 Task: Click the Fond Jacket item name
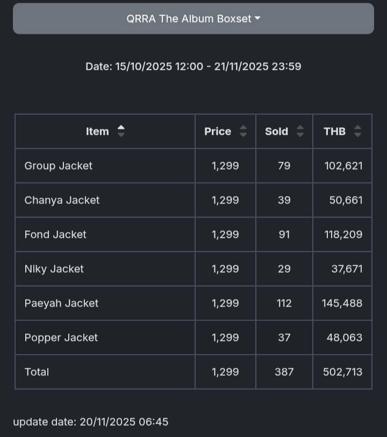[x=55, y=235]
